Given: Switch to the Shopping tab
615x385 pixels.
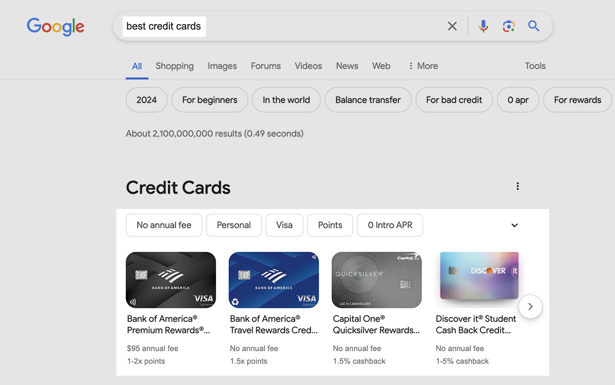Looking at the screenshot, I should pos(174,66).
